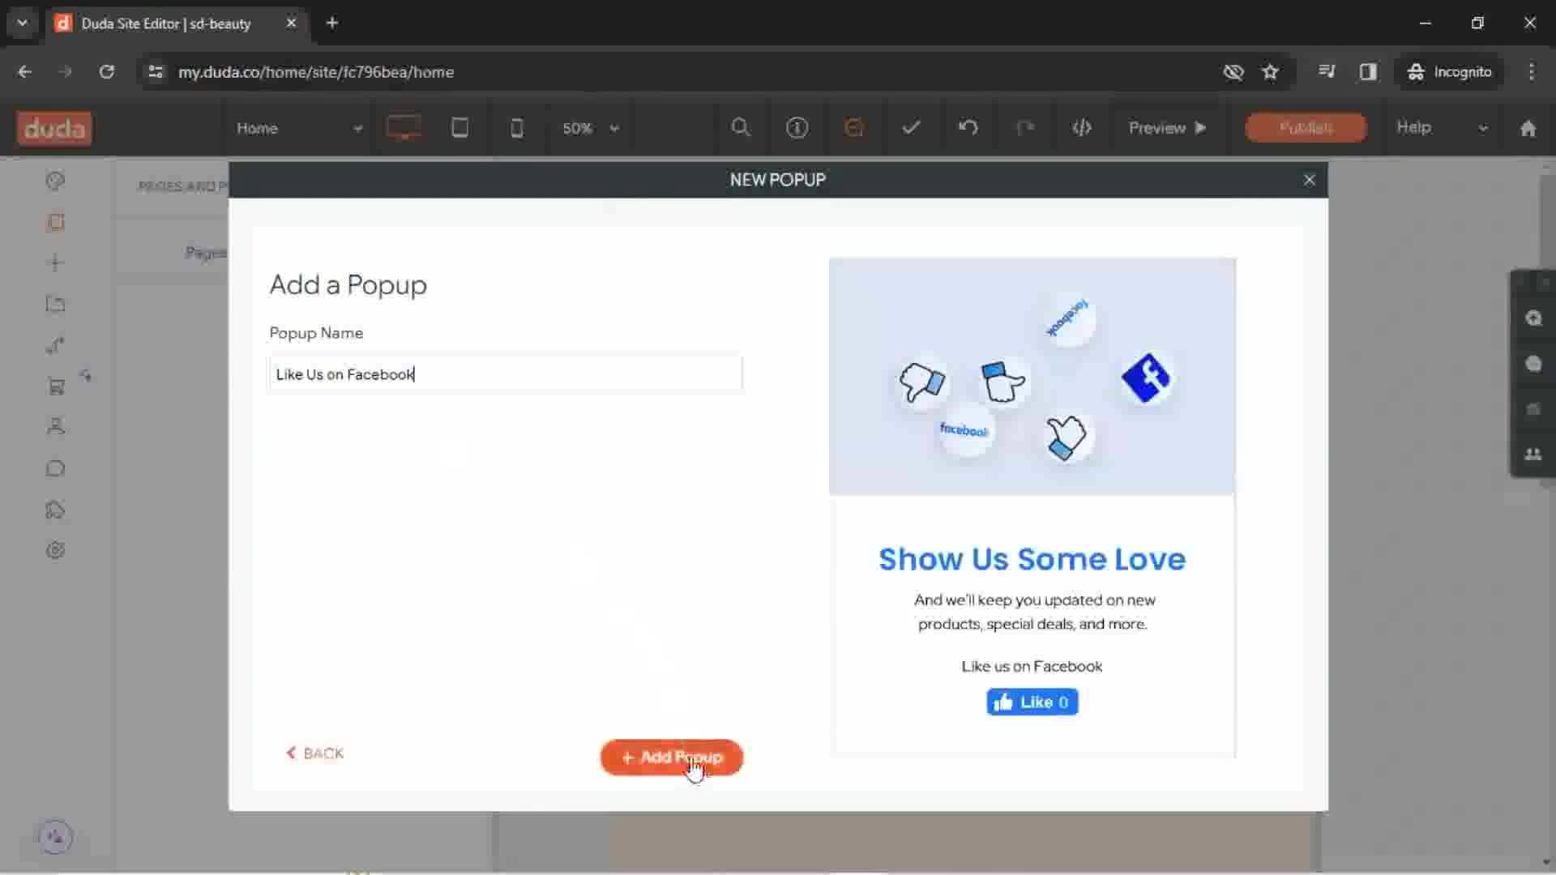The width and height of the screenshot is (1556, 875).
Task: Open the media controls toolbar icon
Action: (1327, 72)
